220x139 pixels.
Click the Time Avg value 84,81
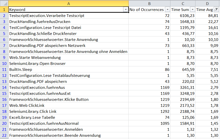(207, 15)
